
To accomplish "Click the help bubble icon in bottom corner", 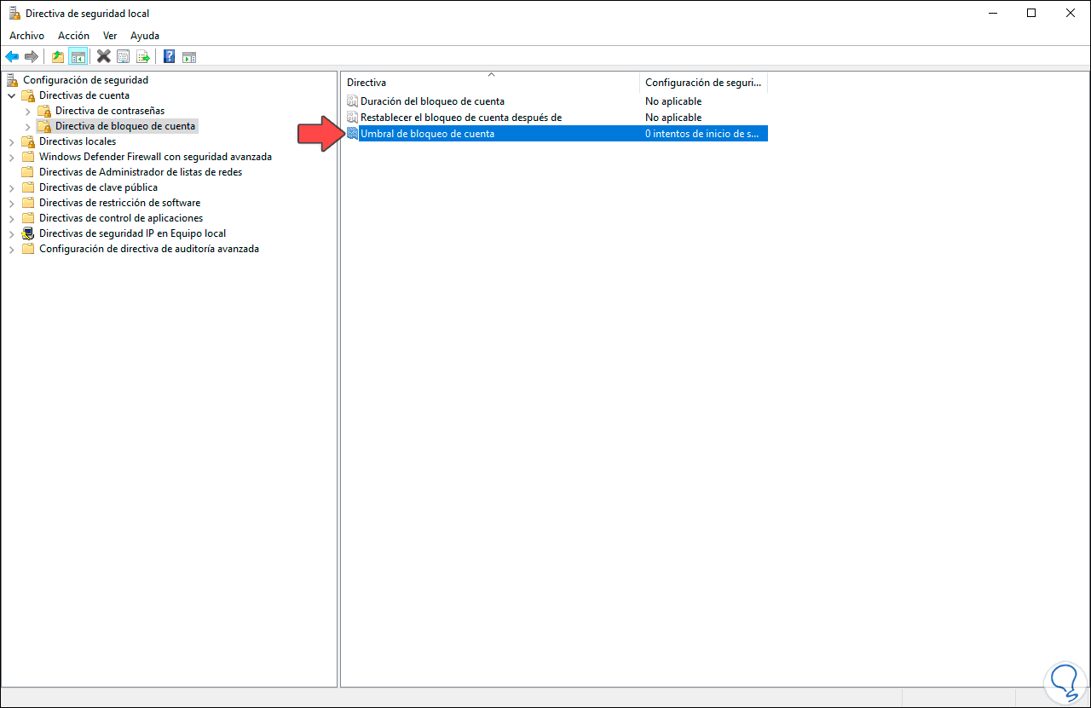I will (1065, 682).
